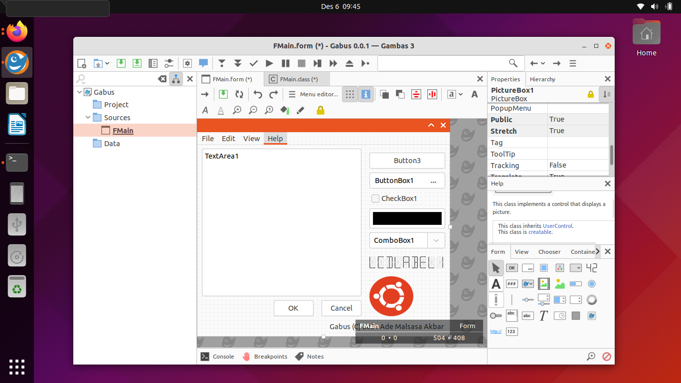Image resolution: width=681 pixels, height=383 pixels.
Task: Click the Stop square button in the main toolbar
Action: [x=302, y=63]
